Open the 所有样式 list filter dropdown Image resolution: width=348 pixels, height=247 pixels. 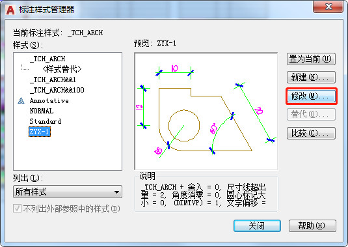coord(68,192)
